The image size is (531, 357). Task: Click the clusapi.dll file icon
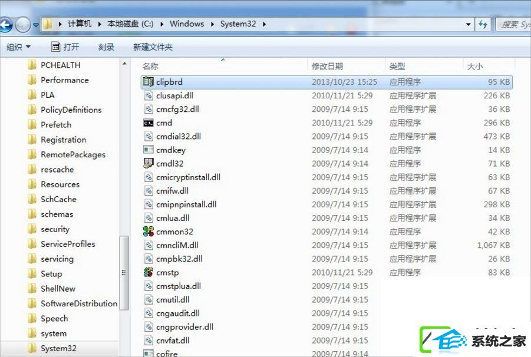149,96
